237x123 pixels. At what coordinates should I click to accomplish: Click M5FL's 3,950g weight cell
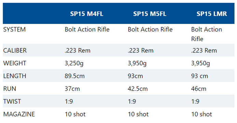pos(137,64)
